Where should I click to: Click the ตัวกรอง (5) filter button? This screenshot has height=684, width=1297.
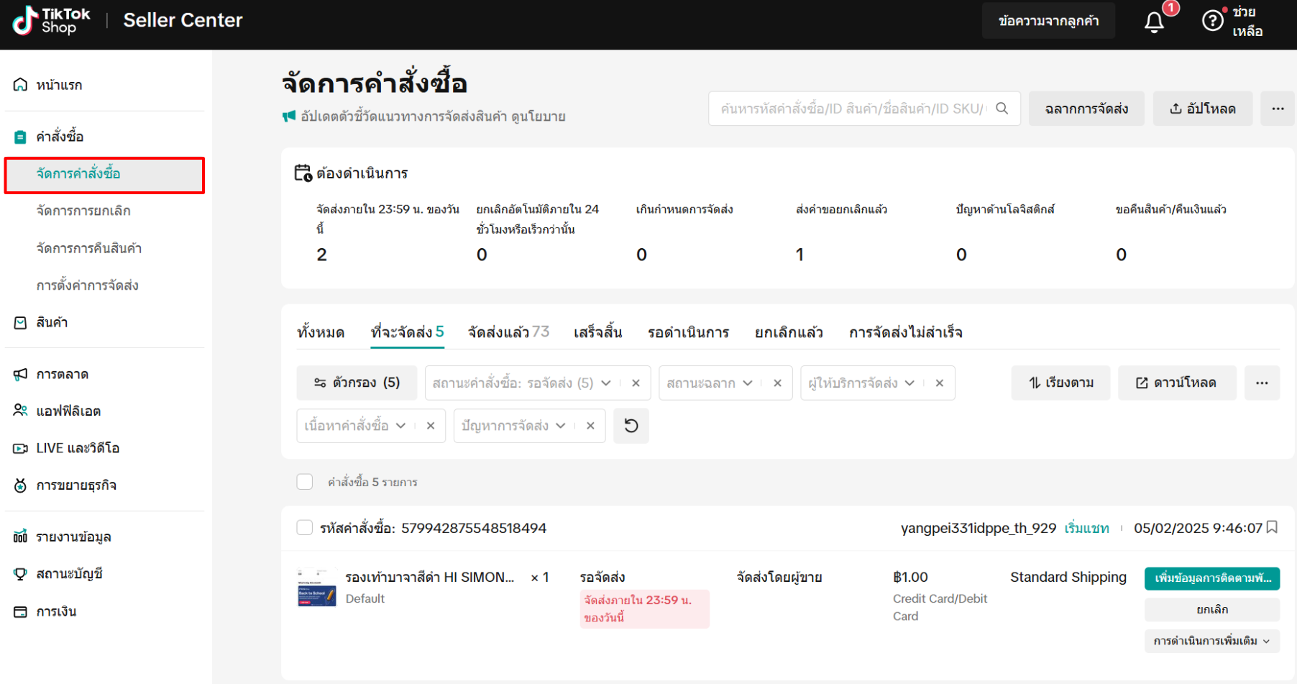(x=357, y=383)
